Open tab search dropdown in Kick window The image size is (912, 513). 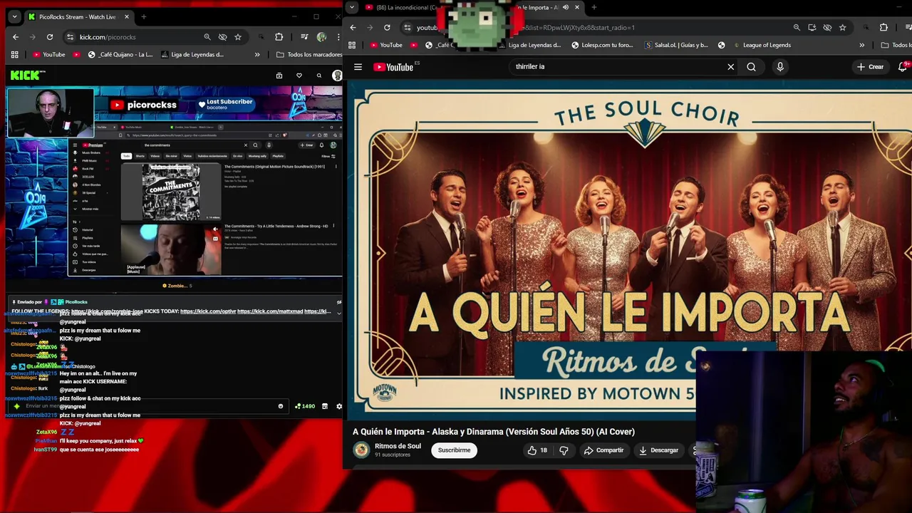(x=14, y=16)
